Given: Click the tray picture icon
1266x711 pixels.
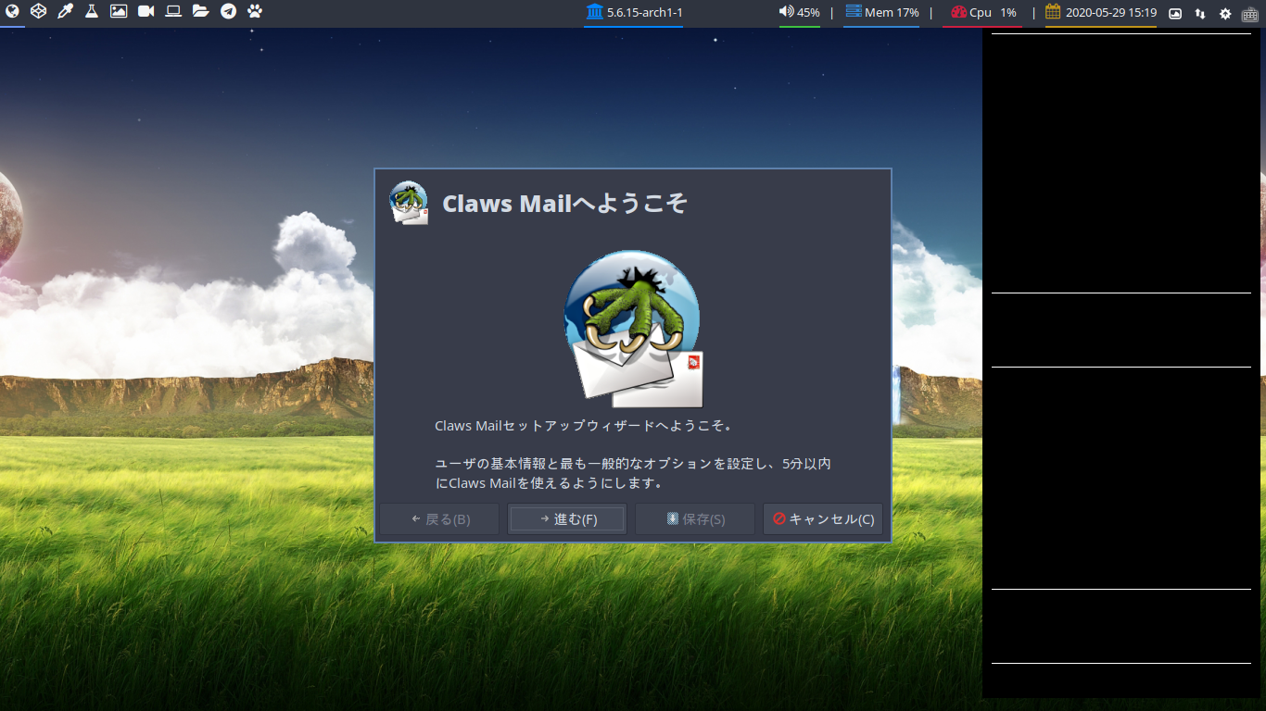Looking at the screenshot, I should click(x=1175, y=13).
